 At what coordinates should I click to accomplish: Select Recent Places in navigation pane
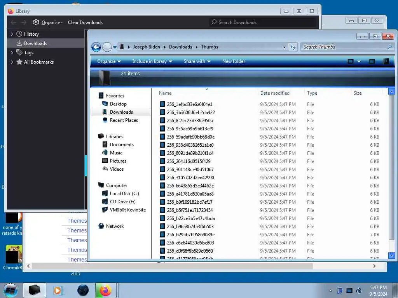[x=124, y=120]
